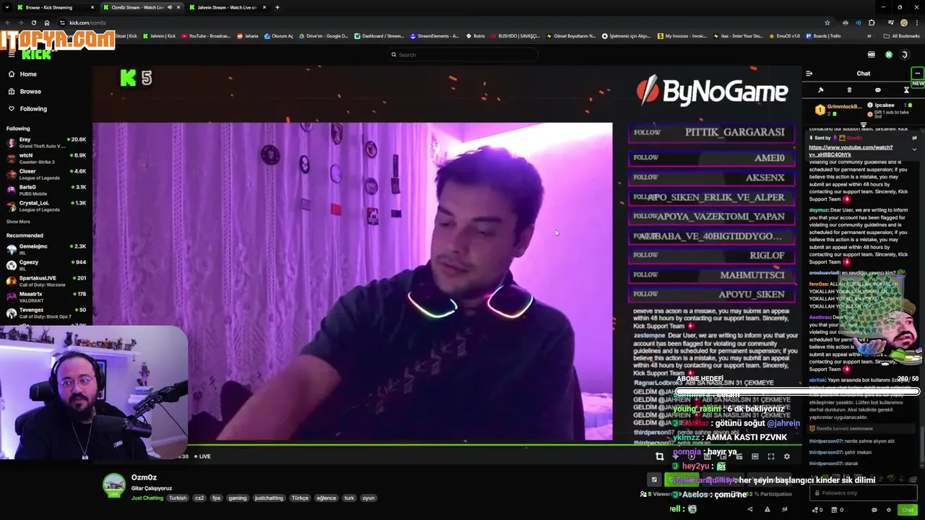Screen dimensions: 925x520
Task: Open Ozm0z channel avatar below video
Action: click(x=113, y=485)
